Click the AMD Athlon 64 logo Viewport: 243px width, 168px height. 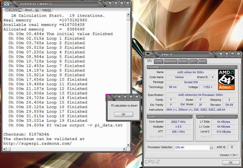226,80
